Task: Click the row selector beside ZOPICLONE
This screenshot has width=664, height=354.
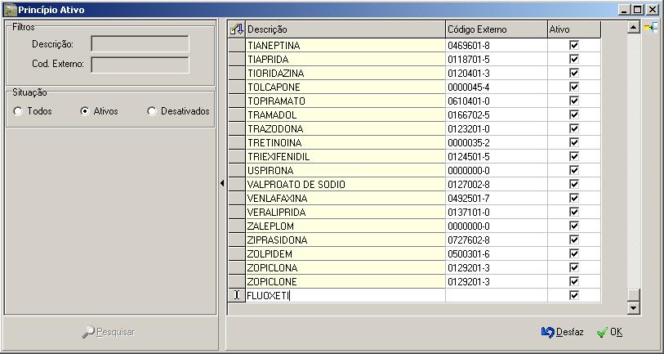Action: click(x=237, y=282)
